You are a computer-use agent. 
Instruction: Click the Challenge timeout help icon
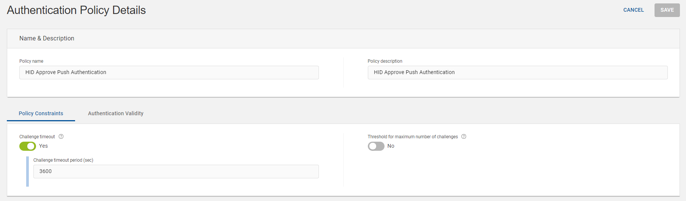(x=61, y=137)
